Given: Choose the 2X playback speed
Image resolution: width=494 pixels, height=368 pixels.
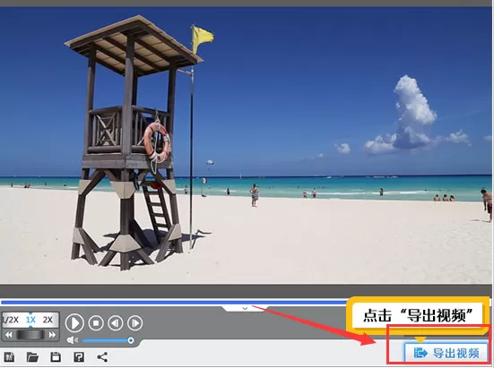Looking at the screenshot, I should 48,320.
